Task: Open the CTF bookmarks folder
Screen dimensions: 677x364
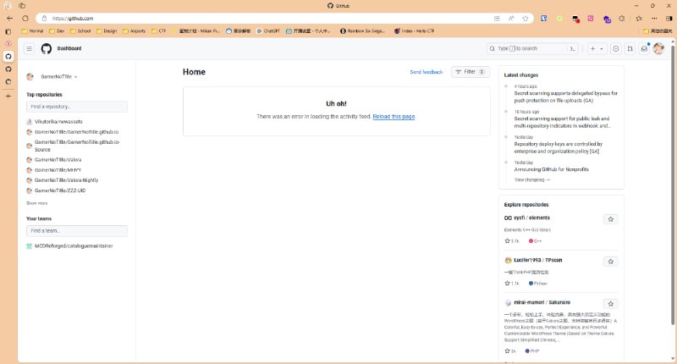Action: click(159, 30)
